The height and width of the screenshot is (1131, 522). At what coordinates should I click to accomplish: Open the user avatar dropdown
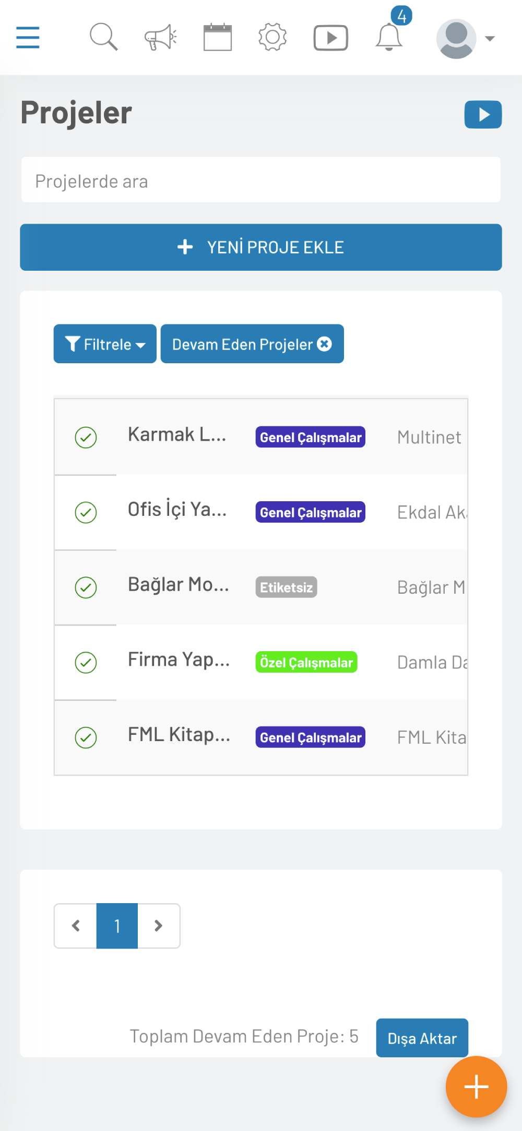click(466, 39)
